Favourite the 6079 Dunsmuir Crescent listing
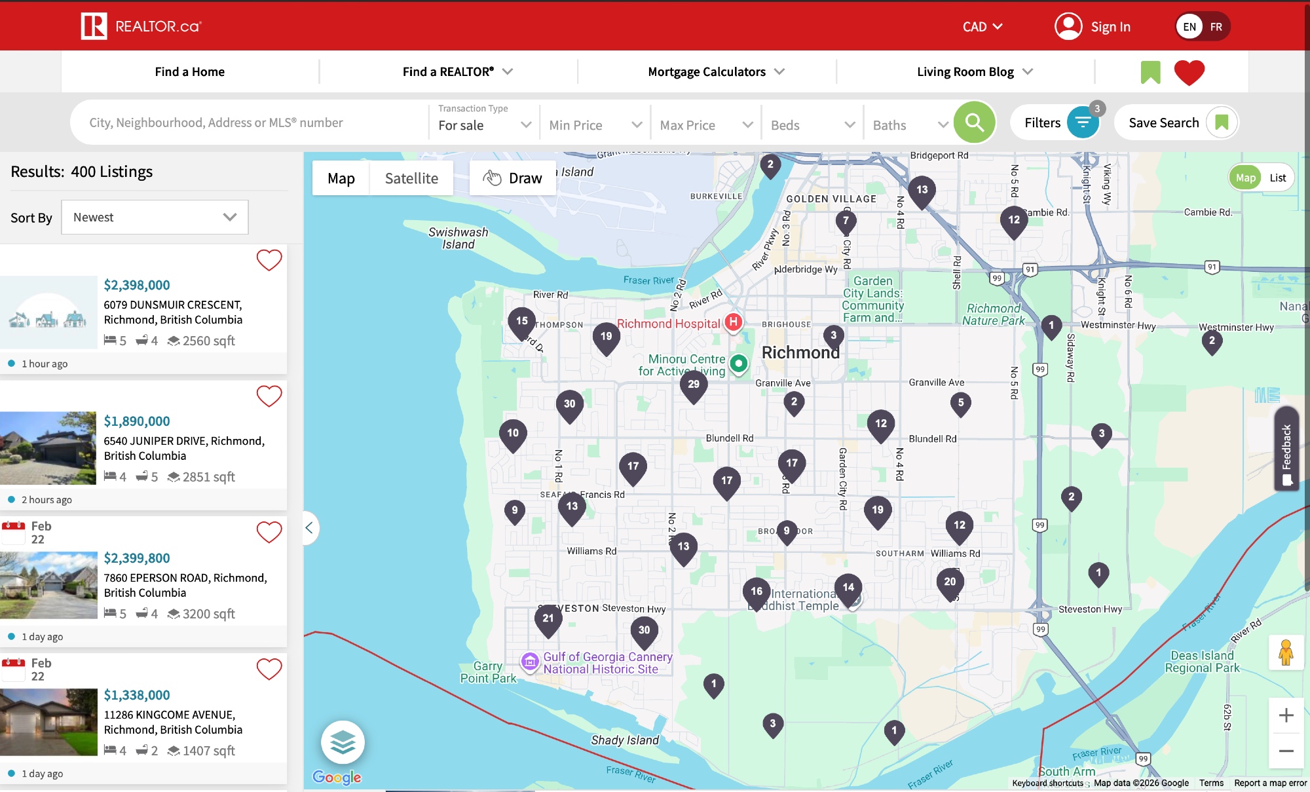1310x792 pixels. pos(269,260)
